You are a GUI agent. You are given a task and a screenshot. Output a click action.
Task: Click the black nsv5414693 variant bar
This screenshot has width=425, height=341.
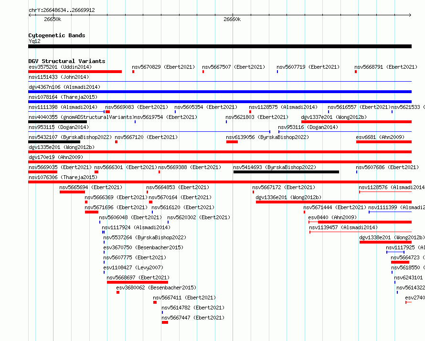[x=286, y=172]
